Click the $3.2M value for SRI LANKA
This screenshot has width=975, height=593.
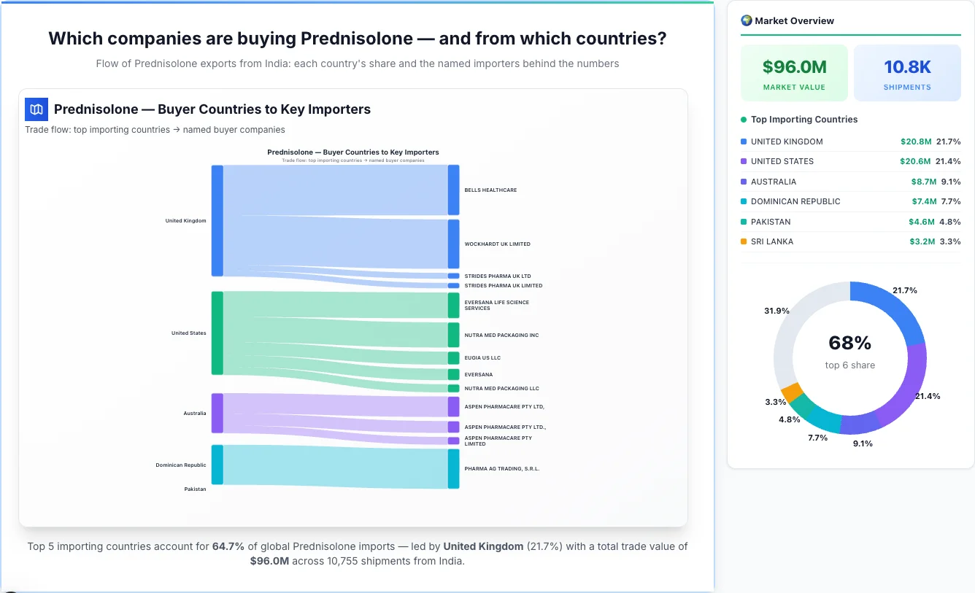point(922,241)
